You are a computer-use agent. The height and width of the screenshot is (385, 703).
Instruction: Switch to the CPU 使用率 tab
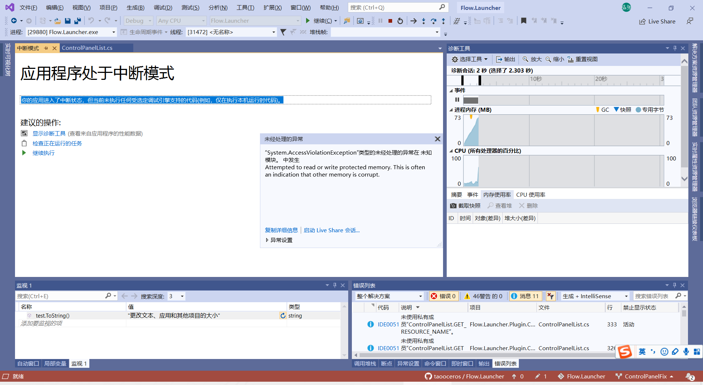pos(530,195)
